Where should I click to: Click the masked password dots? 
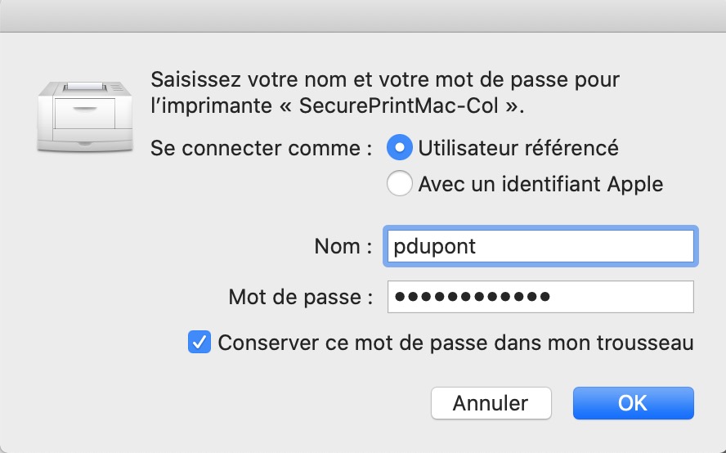(x=472, y=297)
